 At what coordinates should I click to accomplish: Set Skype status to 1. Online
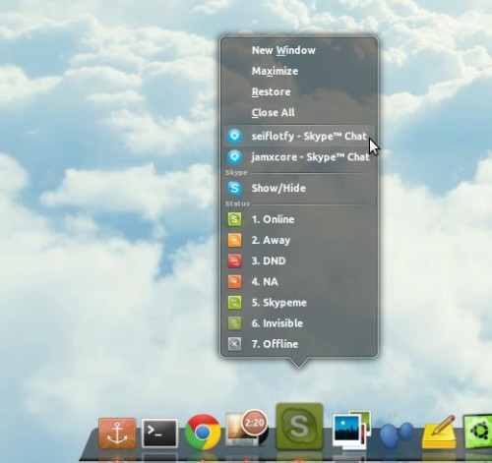[298, 219]
